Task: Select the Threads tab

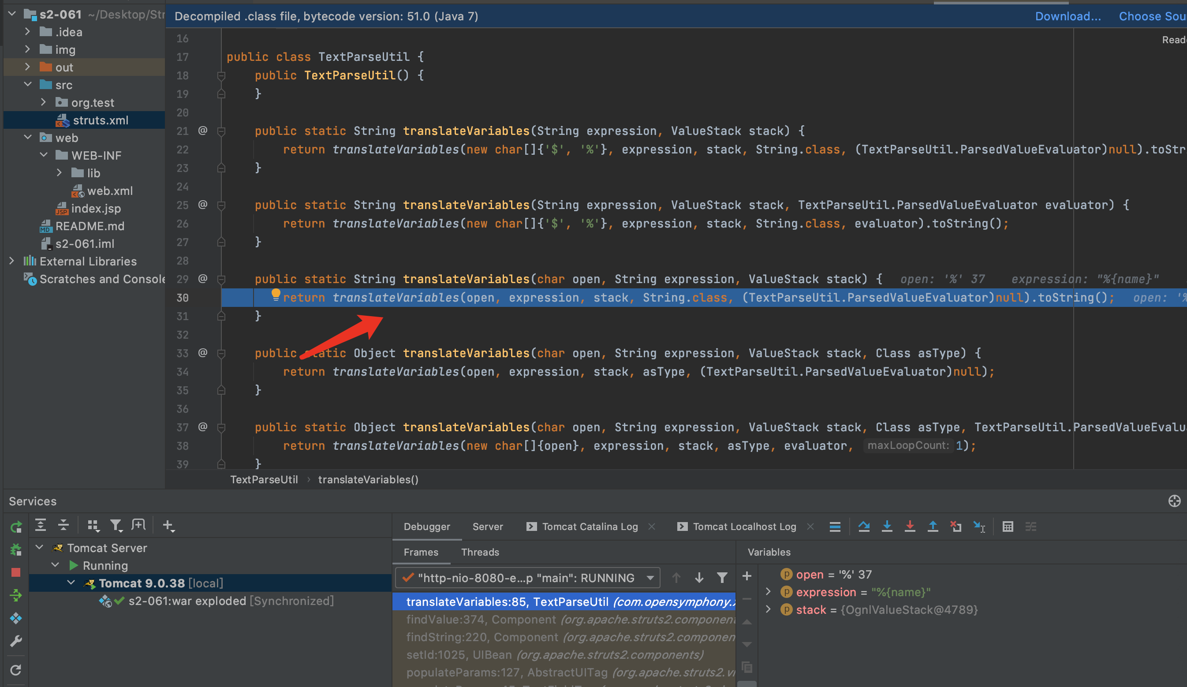Action: pos(480,552)
